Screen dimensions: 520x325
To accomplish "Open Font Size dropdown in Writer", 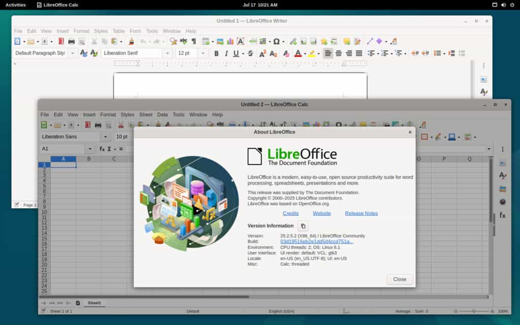I will [203, 53].
